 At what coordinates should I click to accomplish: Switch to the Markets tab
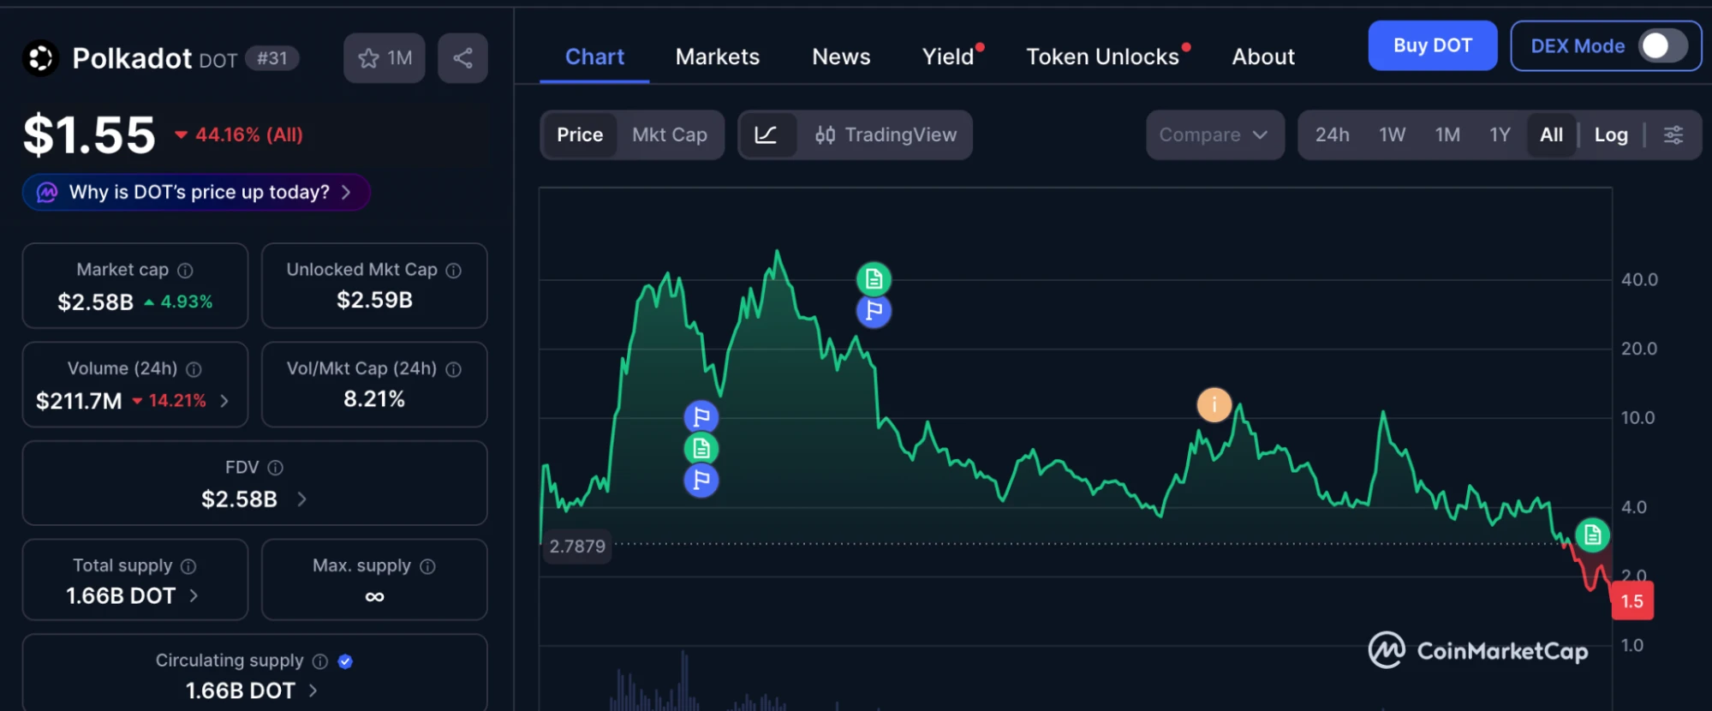click(x=717, y=57)
